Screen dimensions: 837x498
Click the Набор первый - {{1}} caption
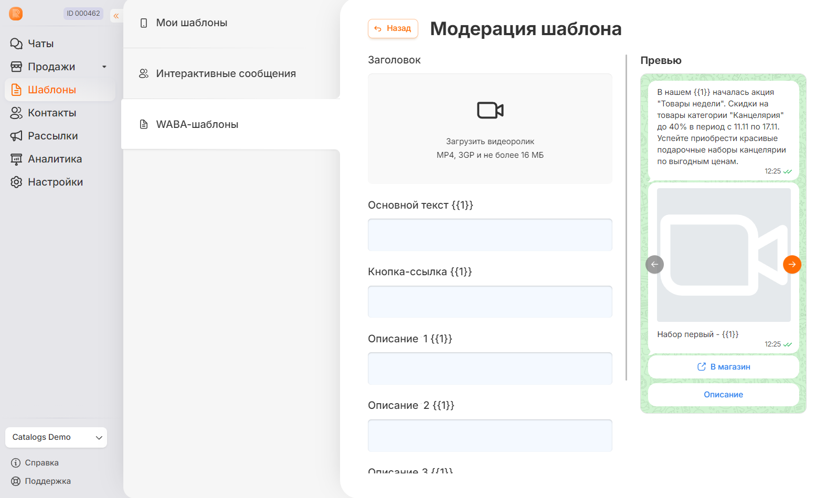point(698,334)
